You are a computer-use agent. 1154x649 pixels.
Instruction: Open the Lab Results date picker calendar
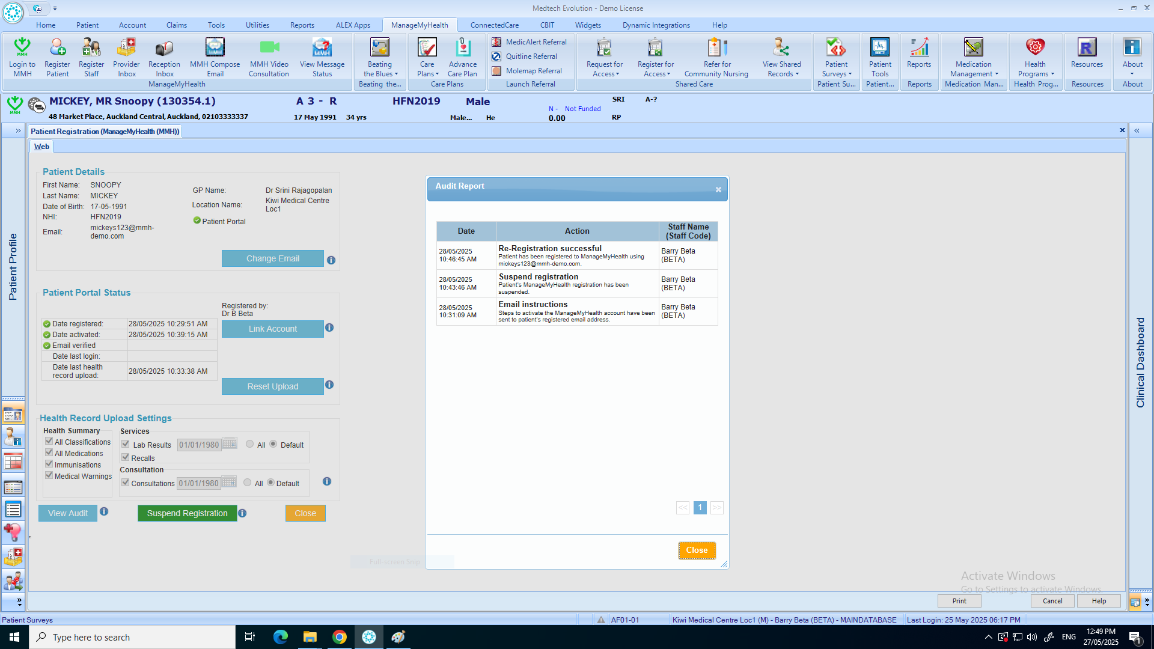230,444
